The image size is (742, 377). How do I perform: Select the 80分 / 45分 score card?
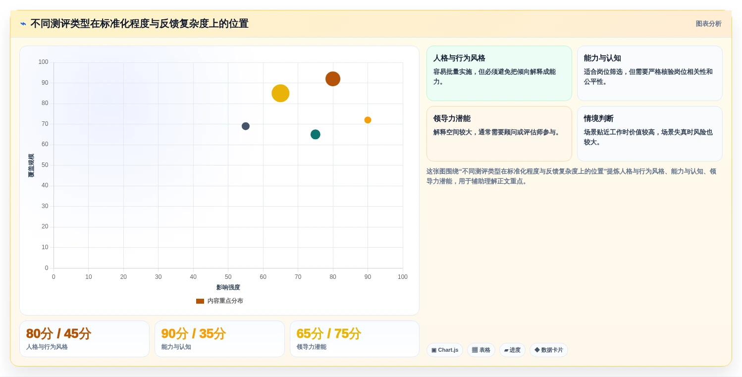click(84, 339)
